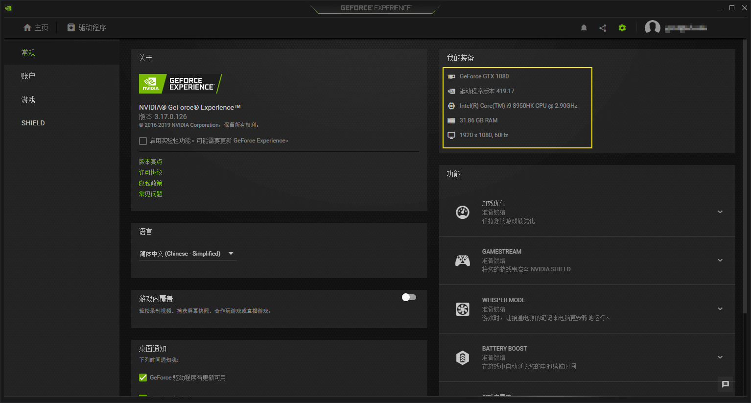Click the 版本 3.17.0.126 text
The height and width of the screenshot is (403, 751).
(163, 117)
